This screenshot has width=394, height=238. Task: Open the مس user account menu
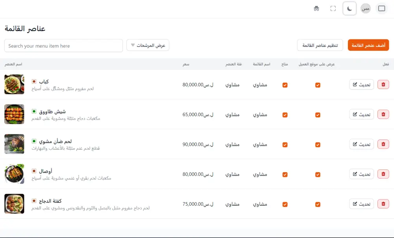[365, 8]
